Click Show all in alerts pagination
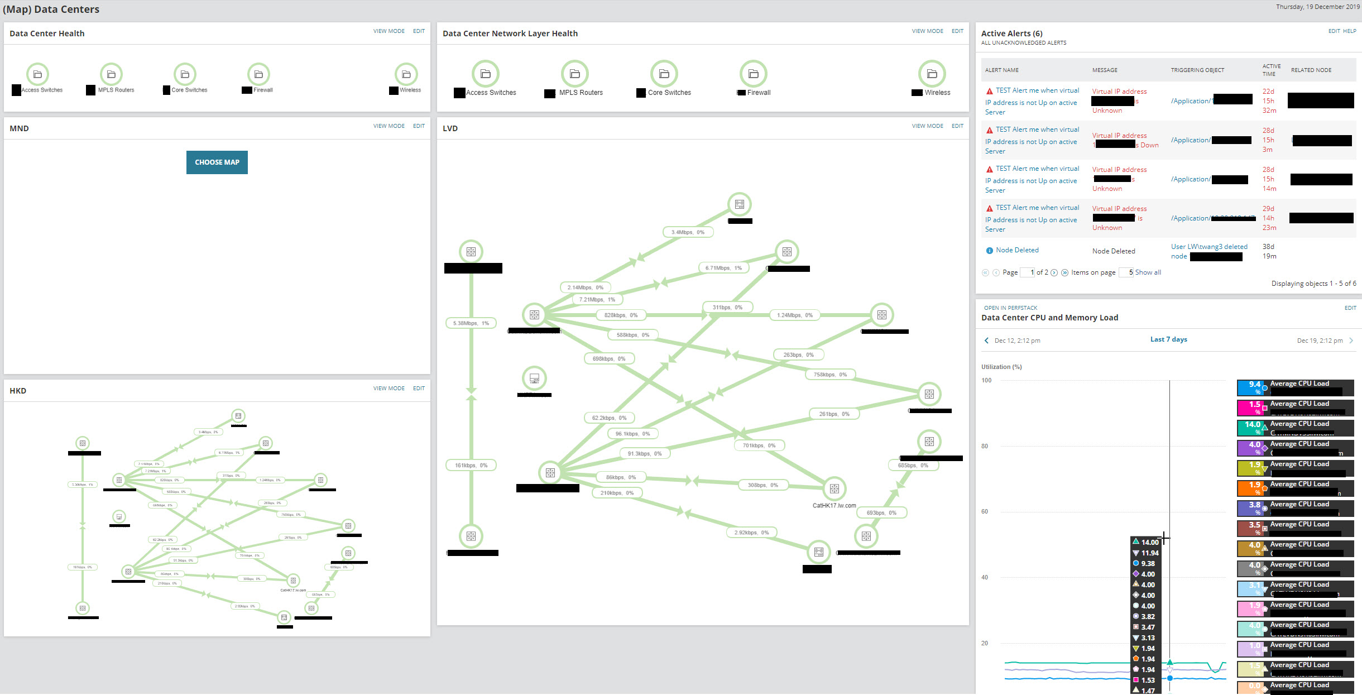 pos(1148,273)
